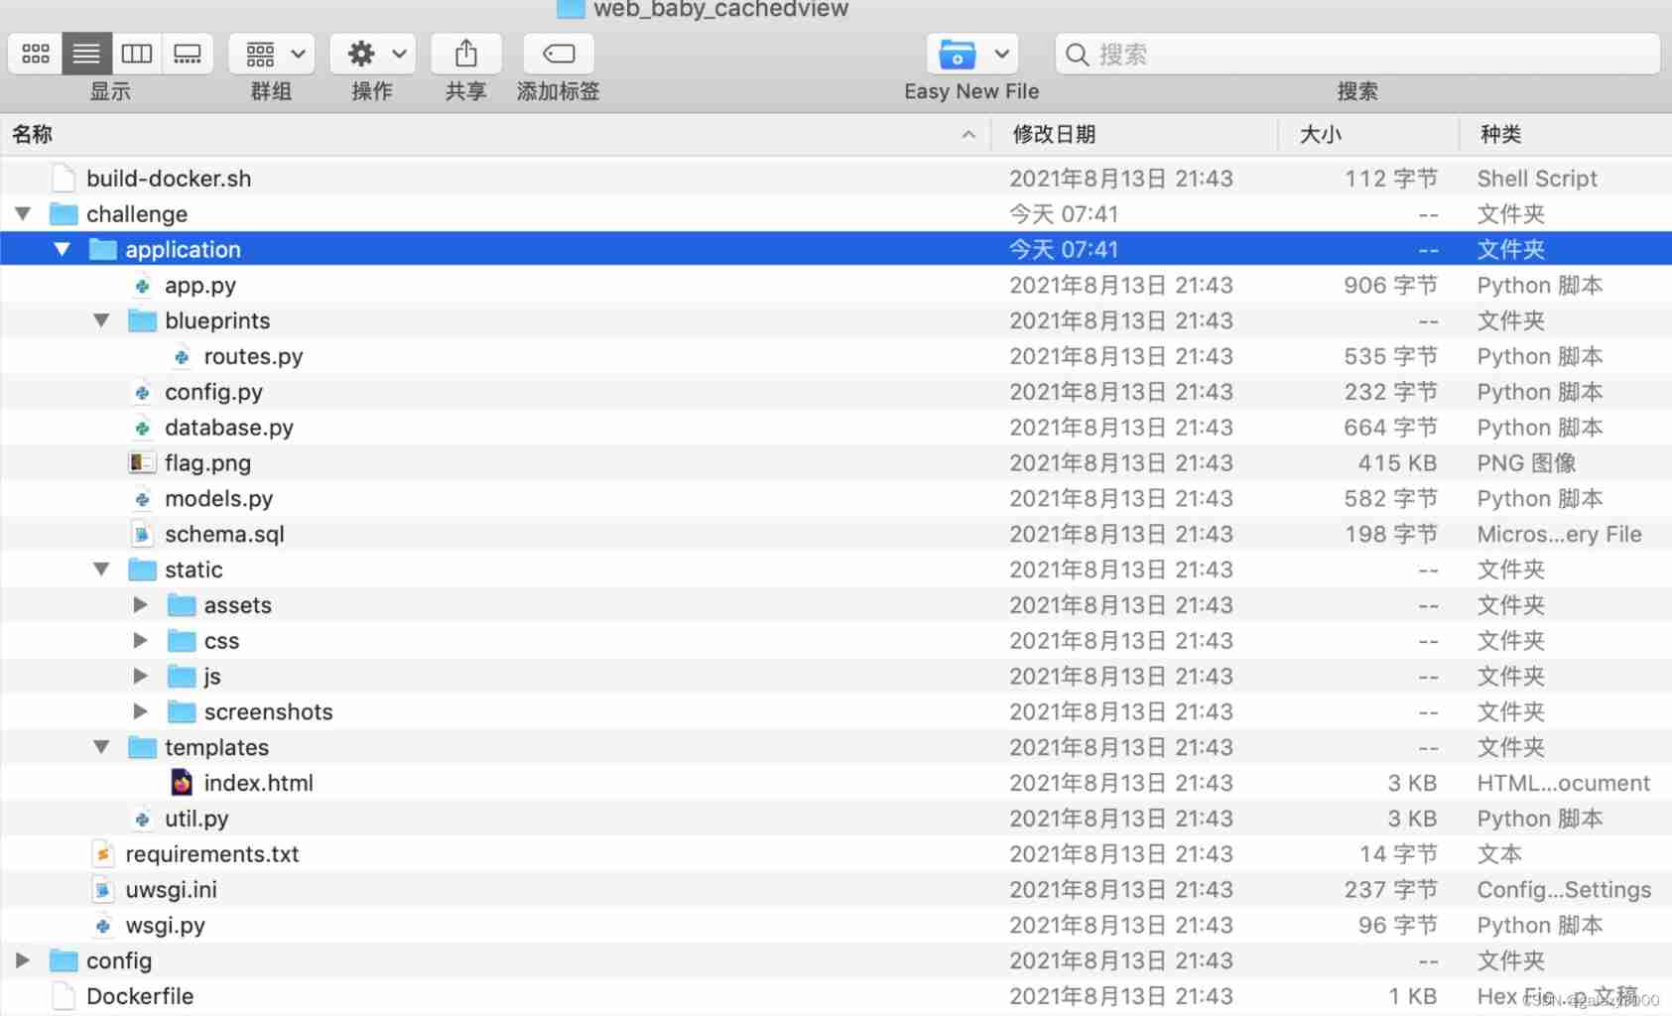Collapse the templates folder

pyautogui.click(x=101, y=747)
